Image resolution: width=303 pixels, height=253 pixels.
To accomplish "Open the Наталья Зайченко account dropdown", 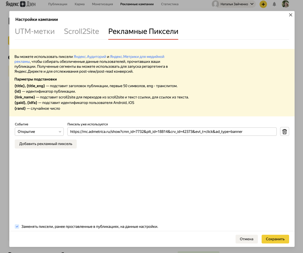I will 234,4.
